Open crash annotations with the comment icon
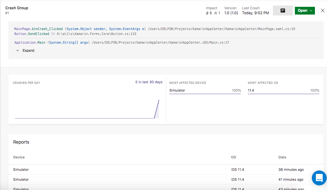Screen dimensions: 327x190 [x=282, y=10]
